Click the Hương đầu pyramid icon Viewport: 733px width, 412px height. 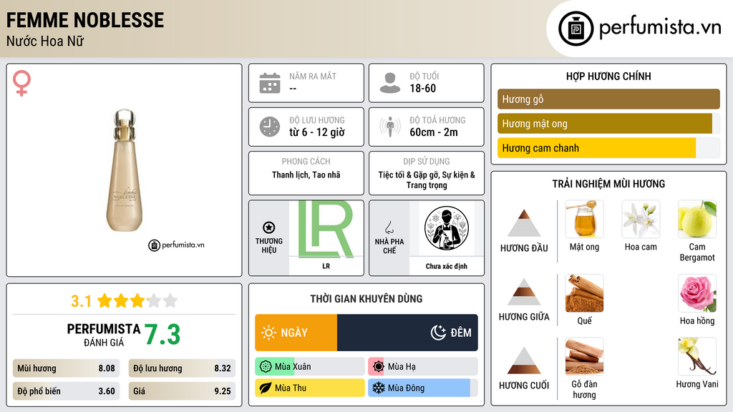point(524,223)
